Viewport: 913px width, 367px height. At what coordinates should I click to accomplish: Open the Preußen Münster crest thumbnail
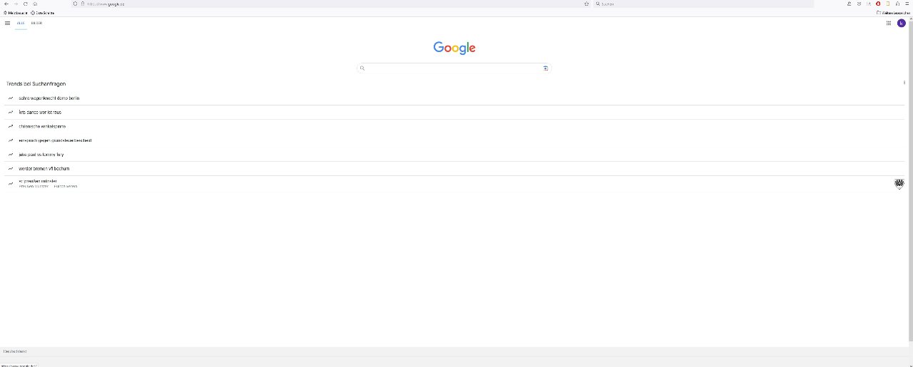click(x=899, y=183)
